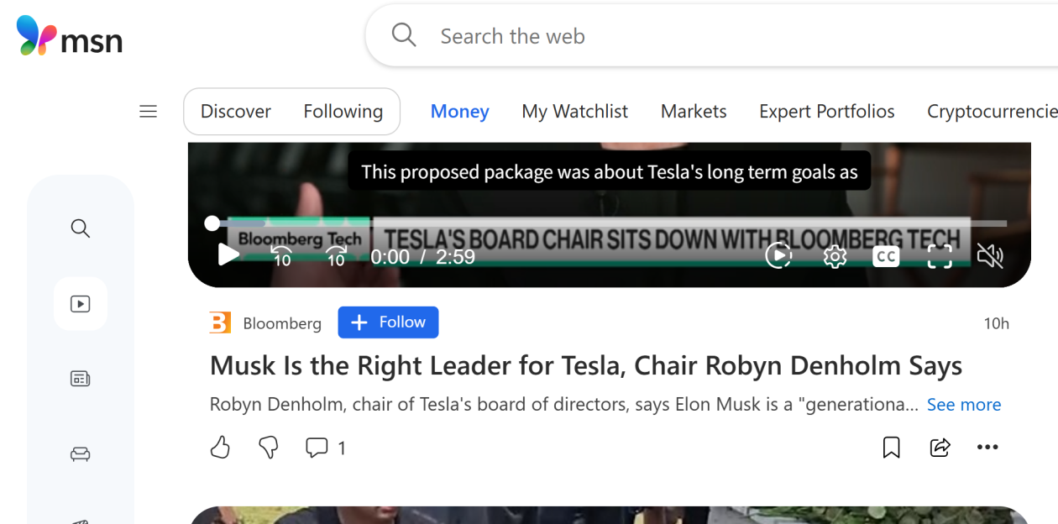Unmute the video sound

(990, 256)
